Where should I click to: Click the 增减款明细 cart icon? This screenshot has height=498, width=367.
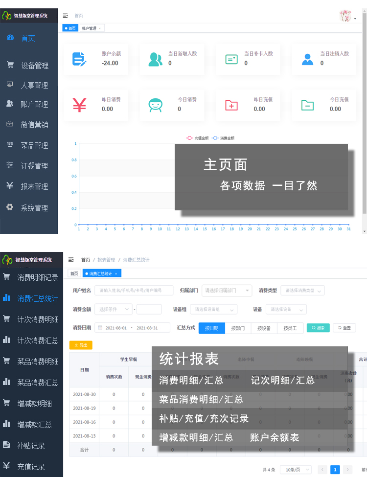tap(6, 403)
